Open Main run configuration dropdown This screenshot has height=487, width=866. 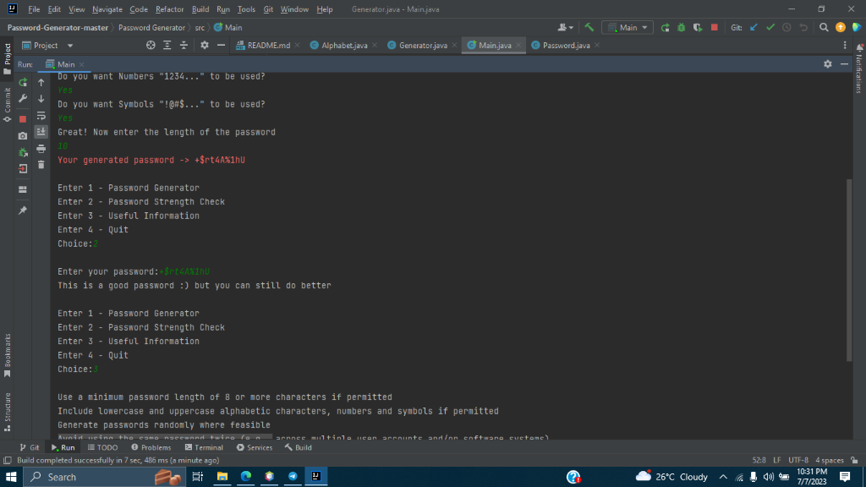coord(628,28)
